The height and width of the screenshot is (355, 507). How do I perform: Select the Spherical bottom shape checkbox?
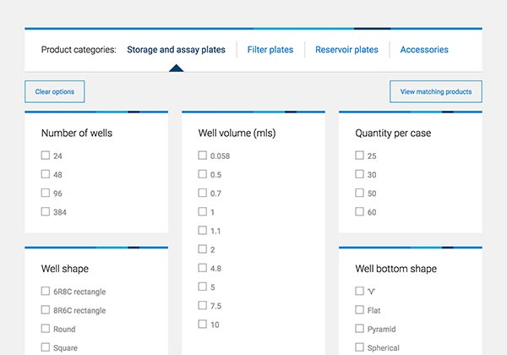click(360, 347)
